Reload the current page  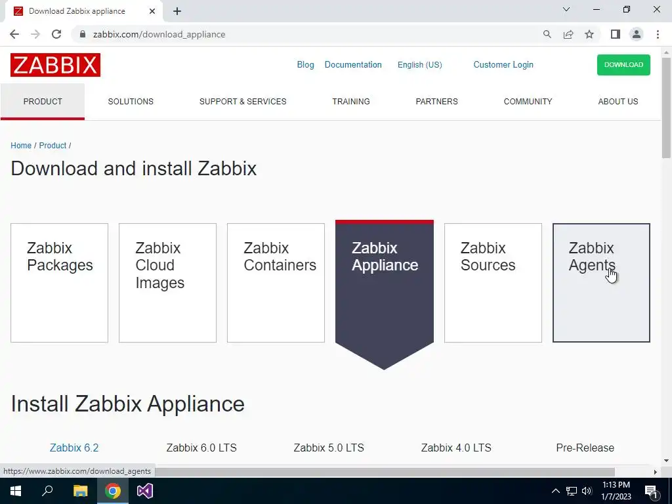click(56, 34)
